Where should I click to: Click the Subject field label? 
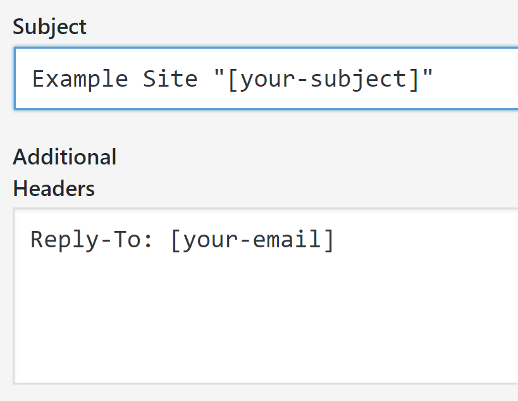(x=49, y=27)
